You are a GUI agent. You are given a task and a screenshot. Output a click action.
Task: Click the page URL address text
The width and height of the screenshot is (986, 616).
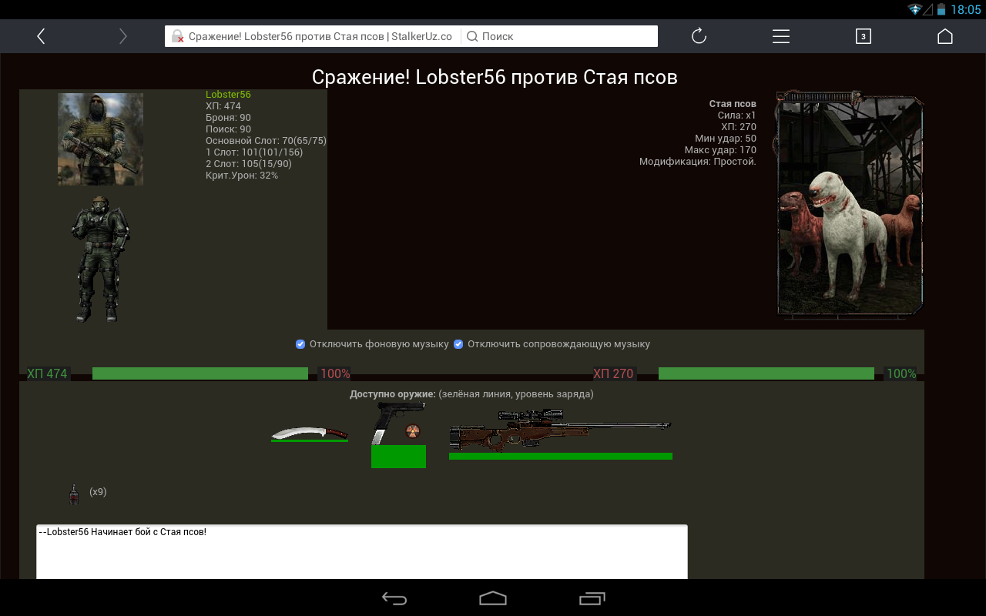tap(320, 36)
